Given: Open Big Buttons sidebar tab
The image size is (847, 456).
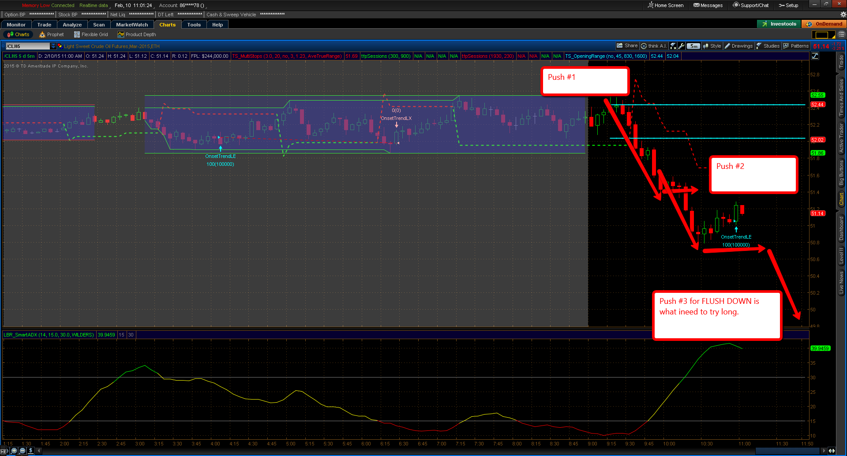Looking at the screenshot, I should click(x=841, y=172).
